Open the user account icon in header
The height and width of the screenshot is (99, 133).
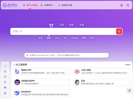[122, 5]
